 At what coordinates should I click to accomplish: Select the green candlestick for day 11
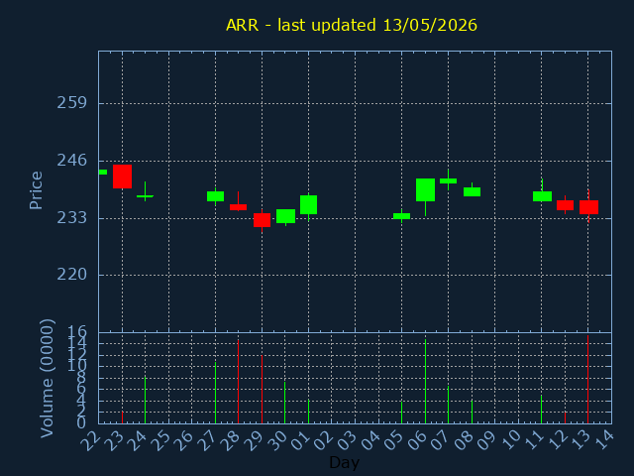(542, 196)
